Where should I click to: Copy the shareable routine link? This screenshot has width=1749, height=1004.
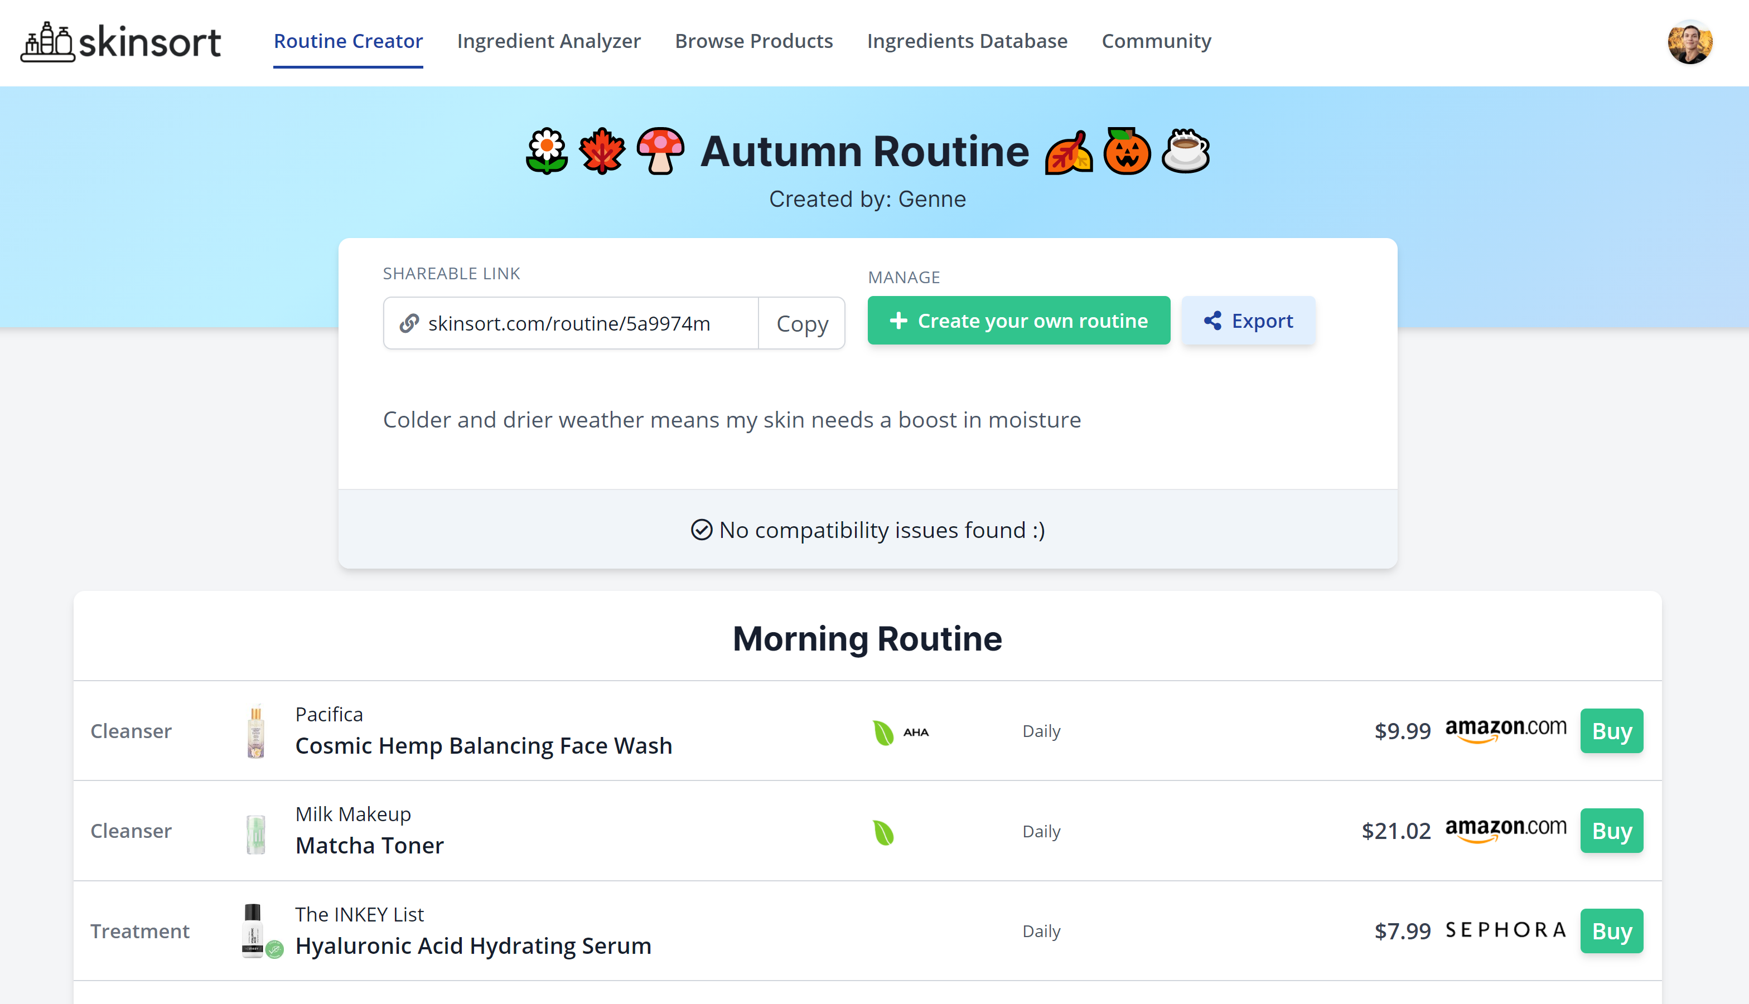tap(802, 323)
